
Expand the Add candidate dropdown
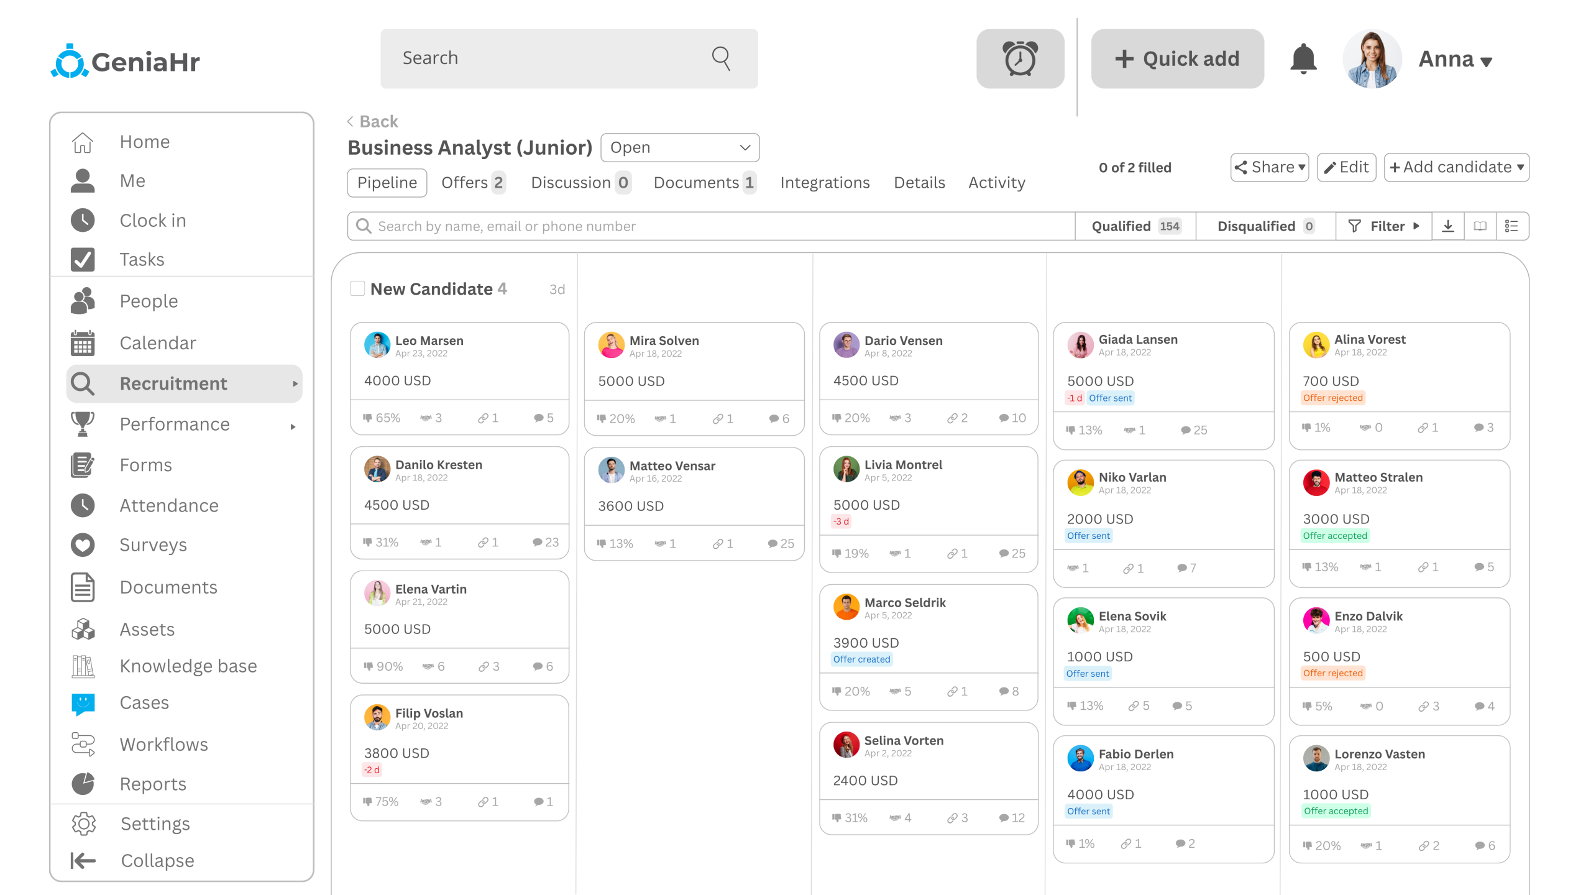tap(1456, 167)
